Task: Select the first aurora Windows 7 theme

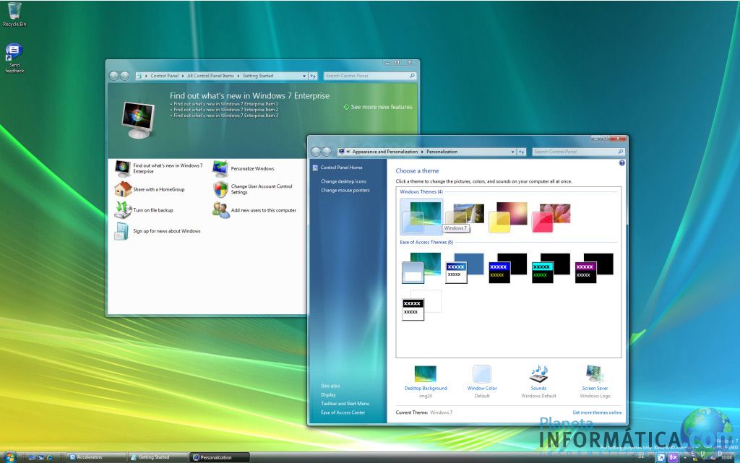Action: [x=421, y=217]
